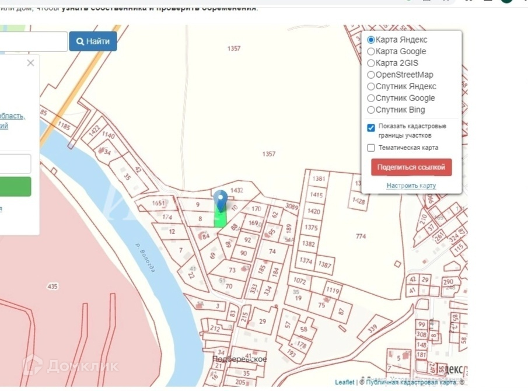Enable the Тематическая карта checkbox
The width and height of the screenshot is (528, 391).
(370, 148)
